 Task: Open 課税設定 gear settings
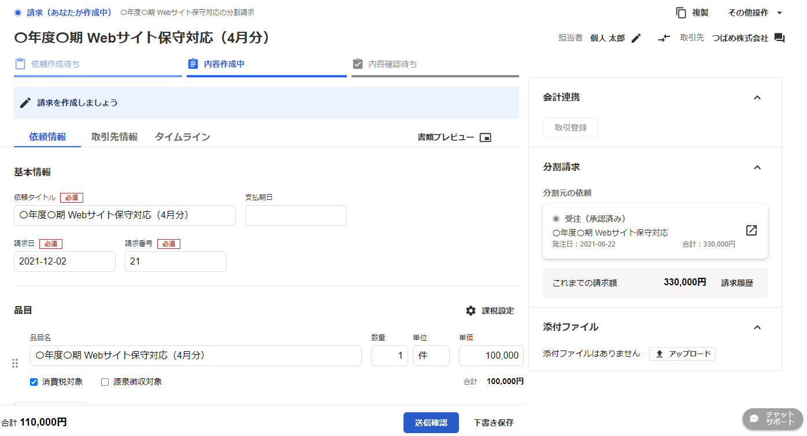pyautogui.click(x=490, y=311)
